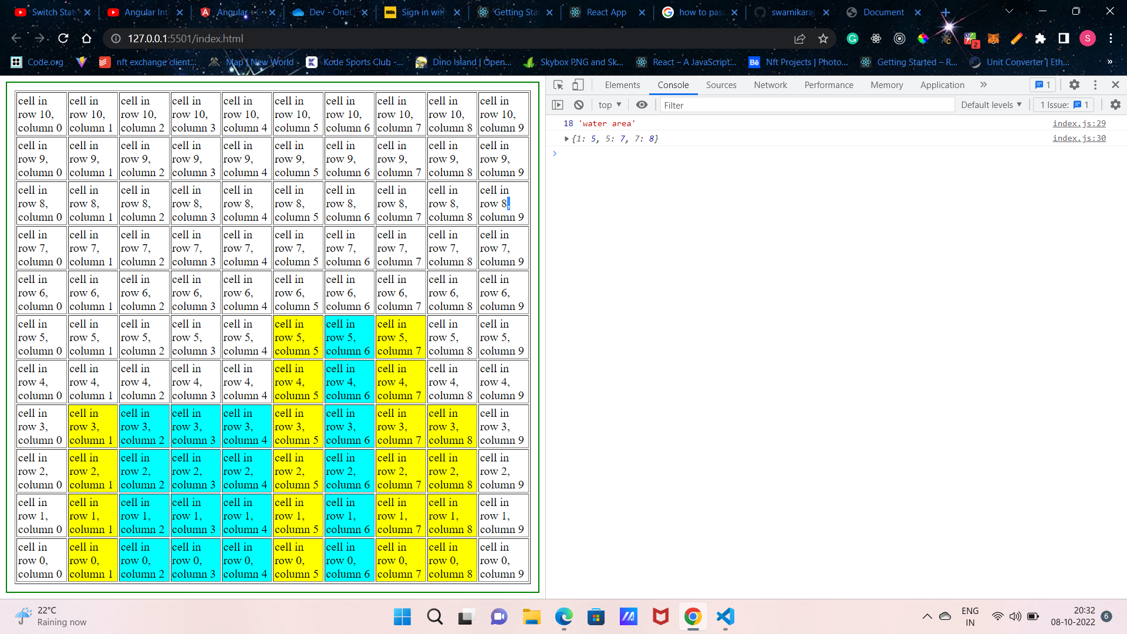Viewport: 1127px width, 634px height.
Task: Open the Default levels dropdown
Action: pos(991,105)
